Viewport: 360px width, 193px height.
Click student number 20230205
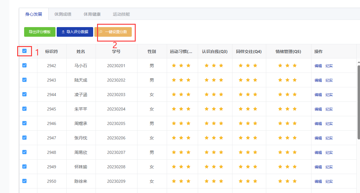(x=116, y=123)
